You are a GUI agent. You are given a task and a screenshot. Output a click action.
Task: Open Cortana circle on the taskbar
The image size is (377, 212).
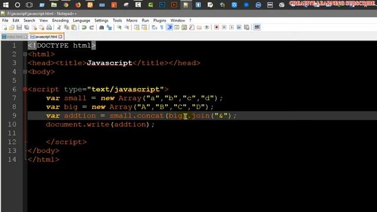17,5
